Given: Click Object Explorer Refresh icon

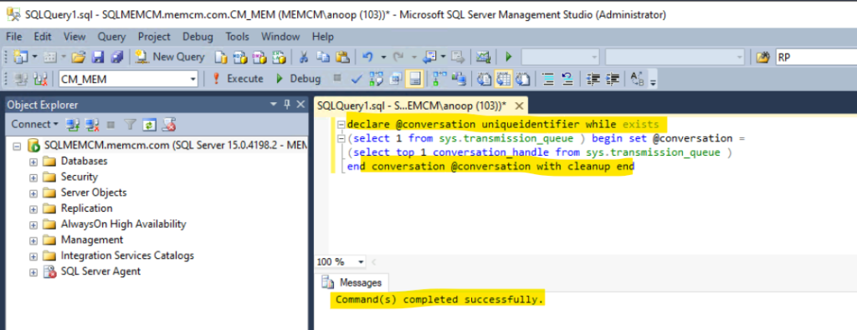Looking at the screenshot, I should [149, 124].
